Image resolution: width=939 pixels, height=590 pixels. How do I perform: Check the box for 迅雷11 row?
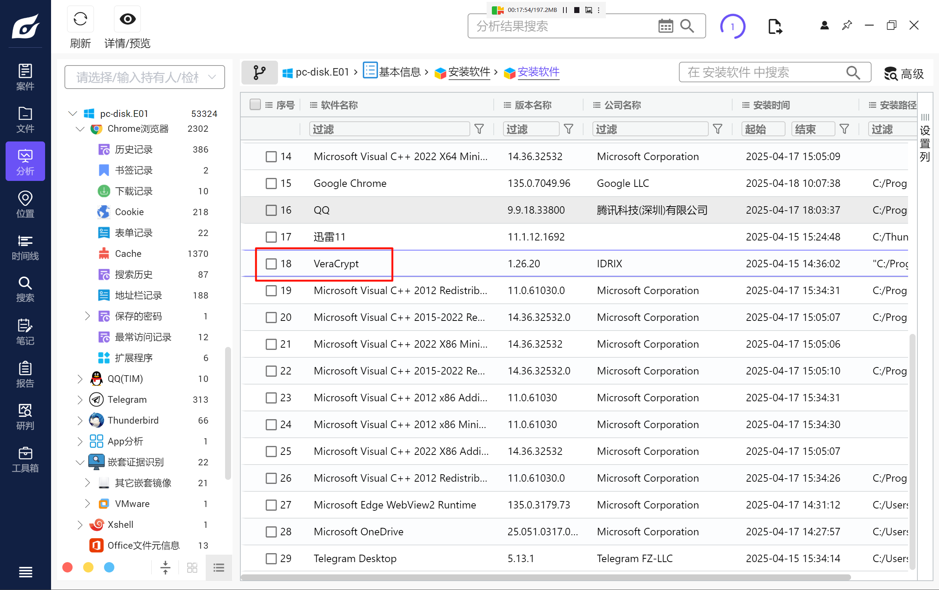(x=271, y=237)
